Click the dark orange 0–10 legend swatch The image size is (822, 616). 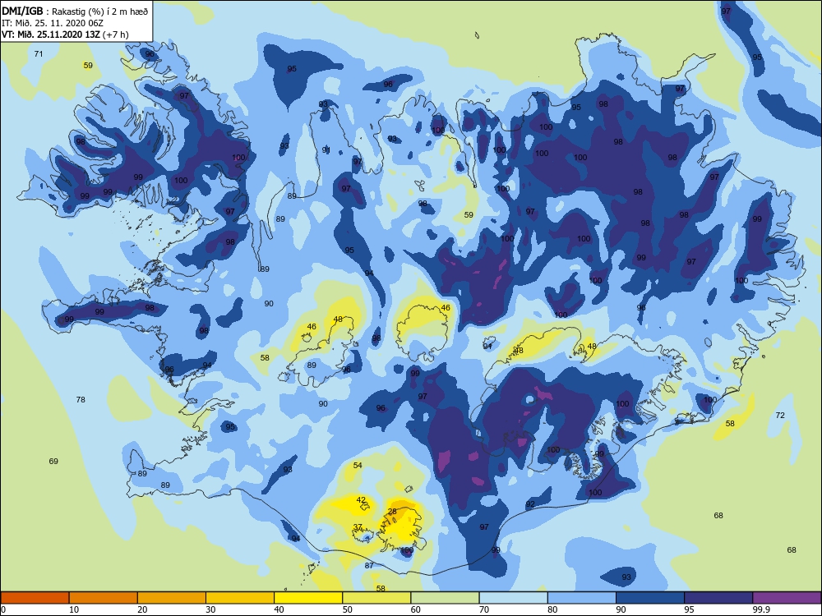tap(35, 598)
